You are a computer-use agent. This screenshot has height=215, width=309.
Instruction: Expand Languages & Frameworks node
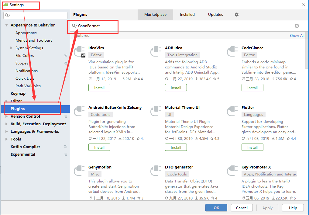[6, 132]
